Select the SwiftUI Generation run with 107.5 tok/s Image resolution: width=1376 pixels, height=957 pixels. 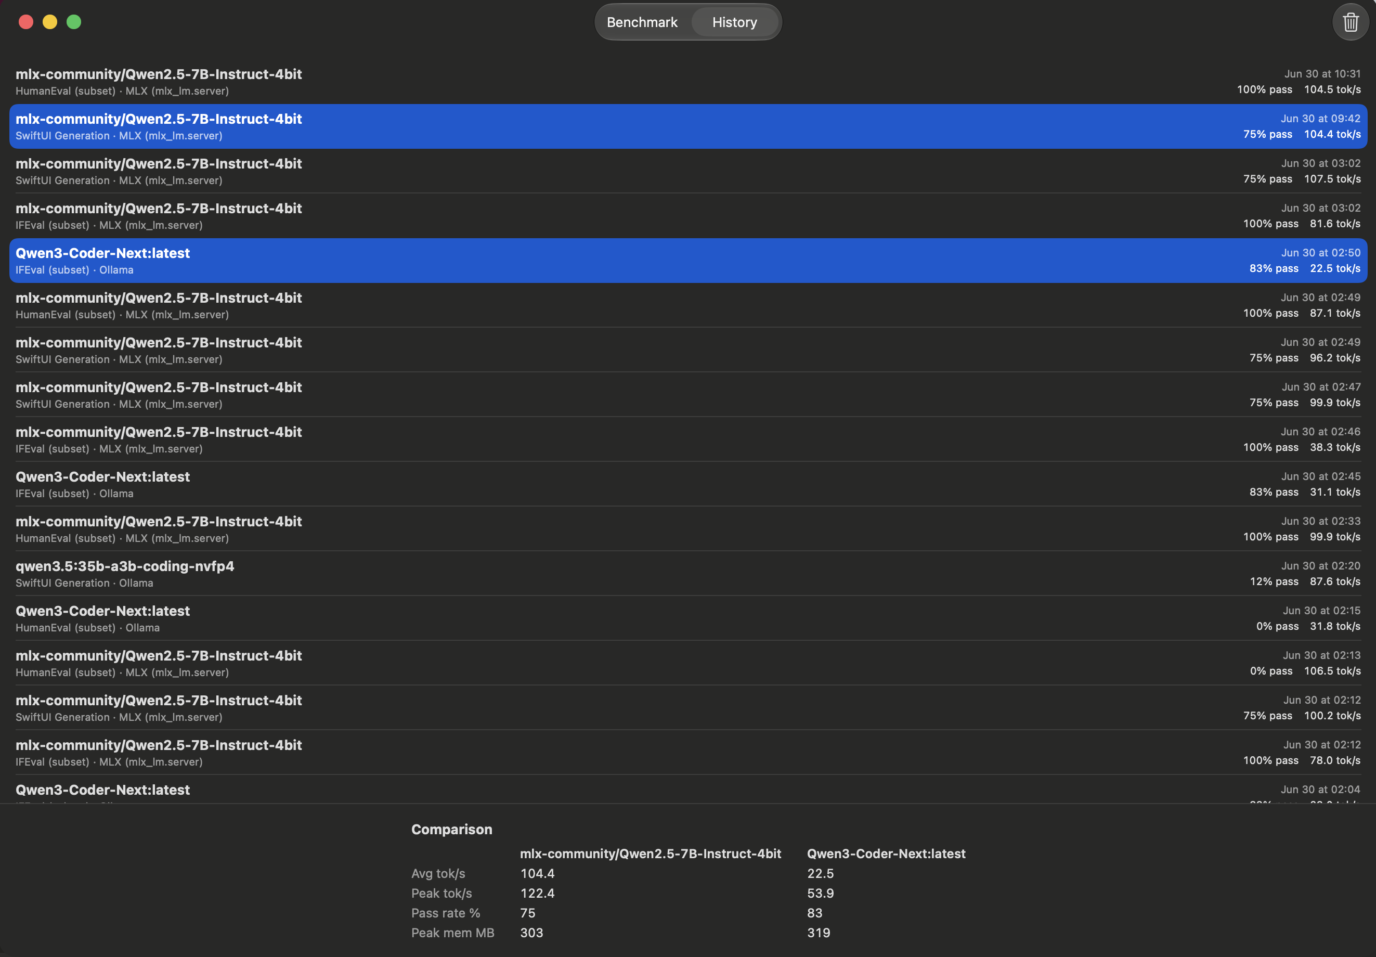[x=688, y=172]
